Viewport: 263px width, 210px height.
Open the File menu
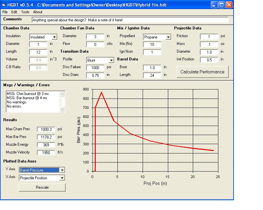[5, 12]
